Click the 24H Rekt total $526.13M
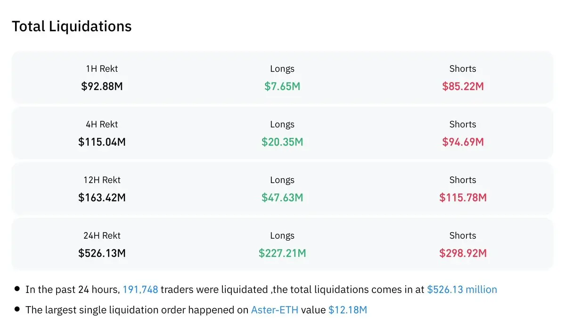Image resolution: width=565 pixels, height=325 pixels. point(102,253)
